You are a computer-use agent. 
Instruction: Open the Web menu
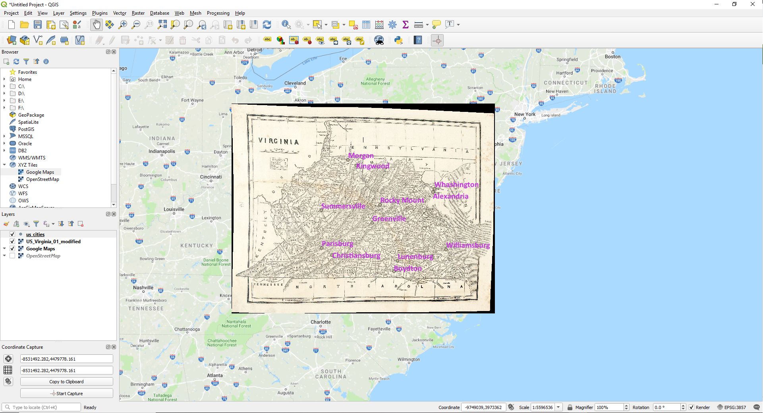180,13
